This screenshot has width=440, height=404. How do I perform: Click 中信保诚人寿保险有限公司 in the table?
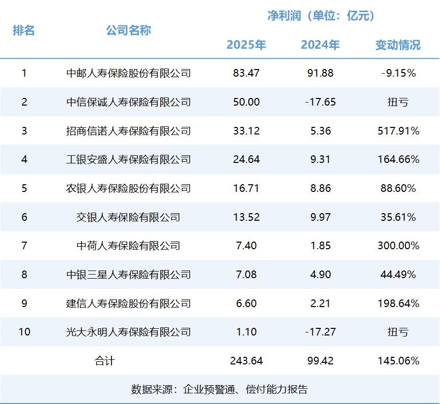click(x=128, y=102)
